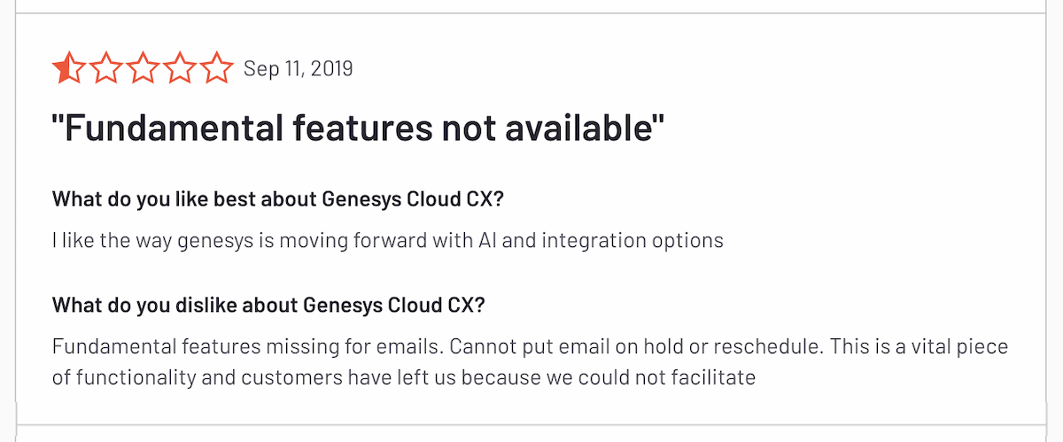
Task: Click the word "facilitate" ending the review
Action: tap(713, 378)
